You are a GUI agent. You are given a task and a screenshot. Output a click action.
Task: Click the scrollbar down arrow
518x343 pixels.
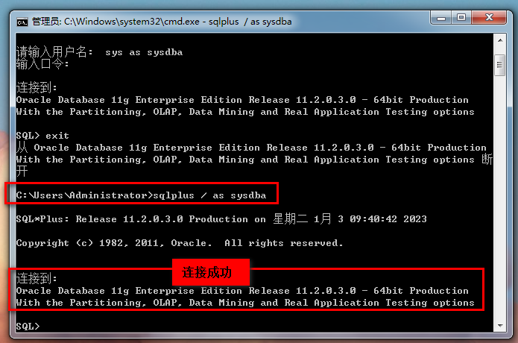click(500, 326)
